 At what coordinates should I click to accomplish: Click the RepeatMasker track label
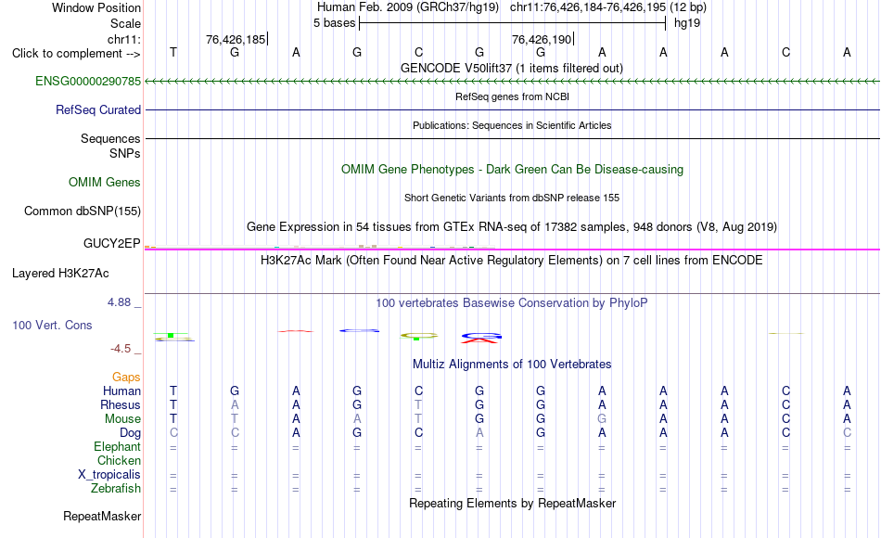(102, 516)
